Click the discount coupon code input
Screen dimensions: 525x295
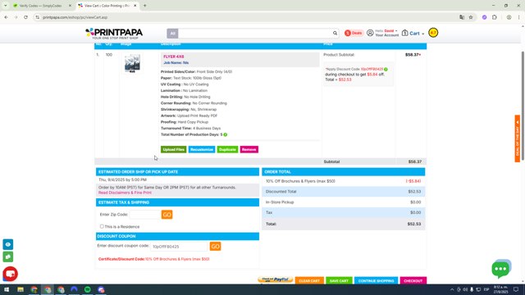[x=179, y=247]
